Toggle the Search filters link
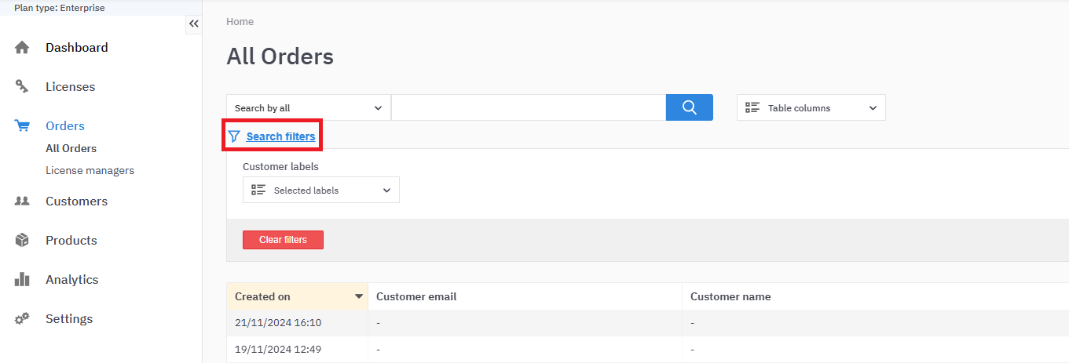1069x363 pixels. click(280, 136)
